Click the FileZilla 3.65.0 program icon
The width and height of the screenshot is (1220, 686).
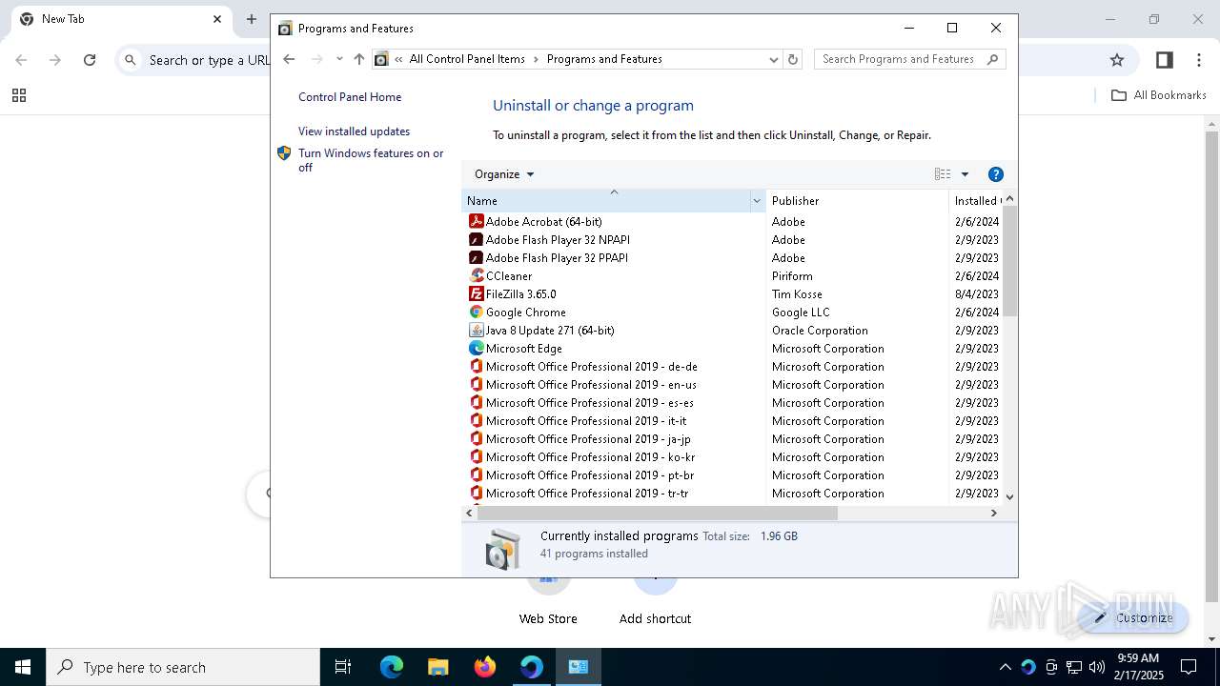pos(477,293)
